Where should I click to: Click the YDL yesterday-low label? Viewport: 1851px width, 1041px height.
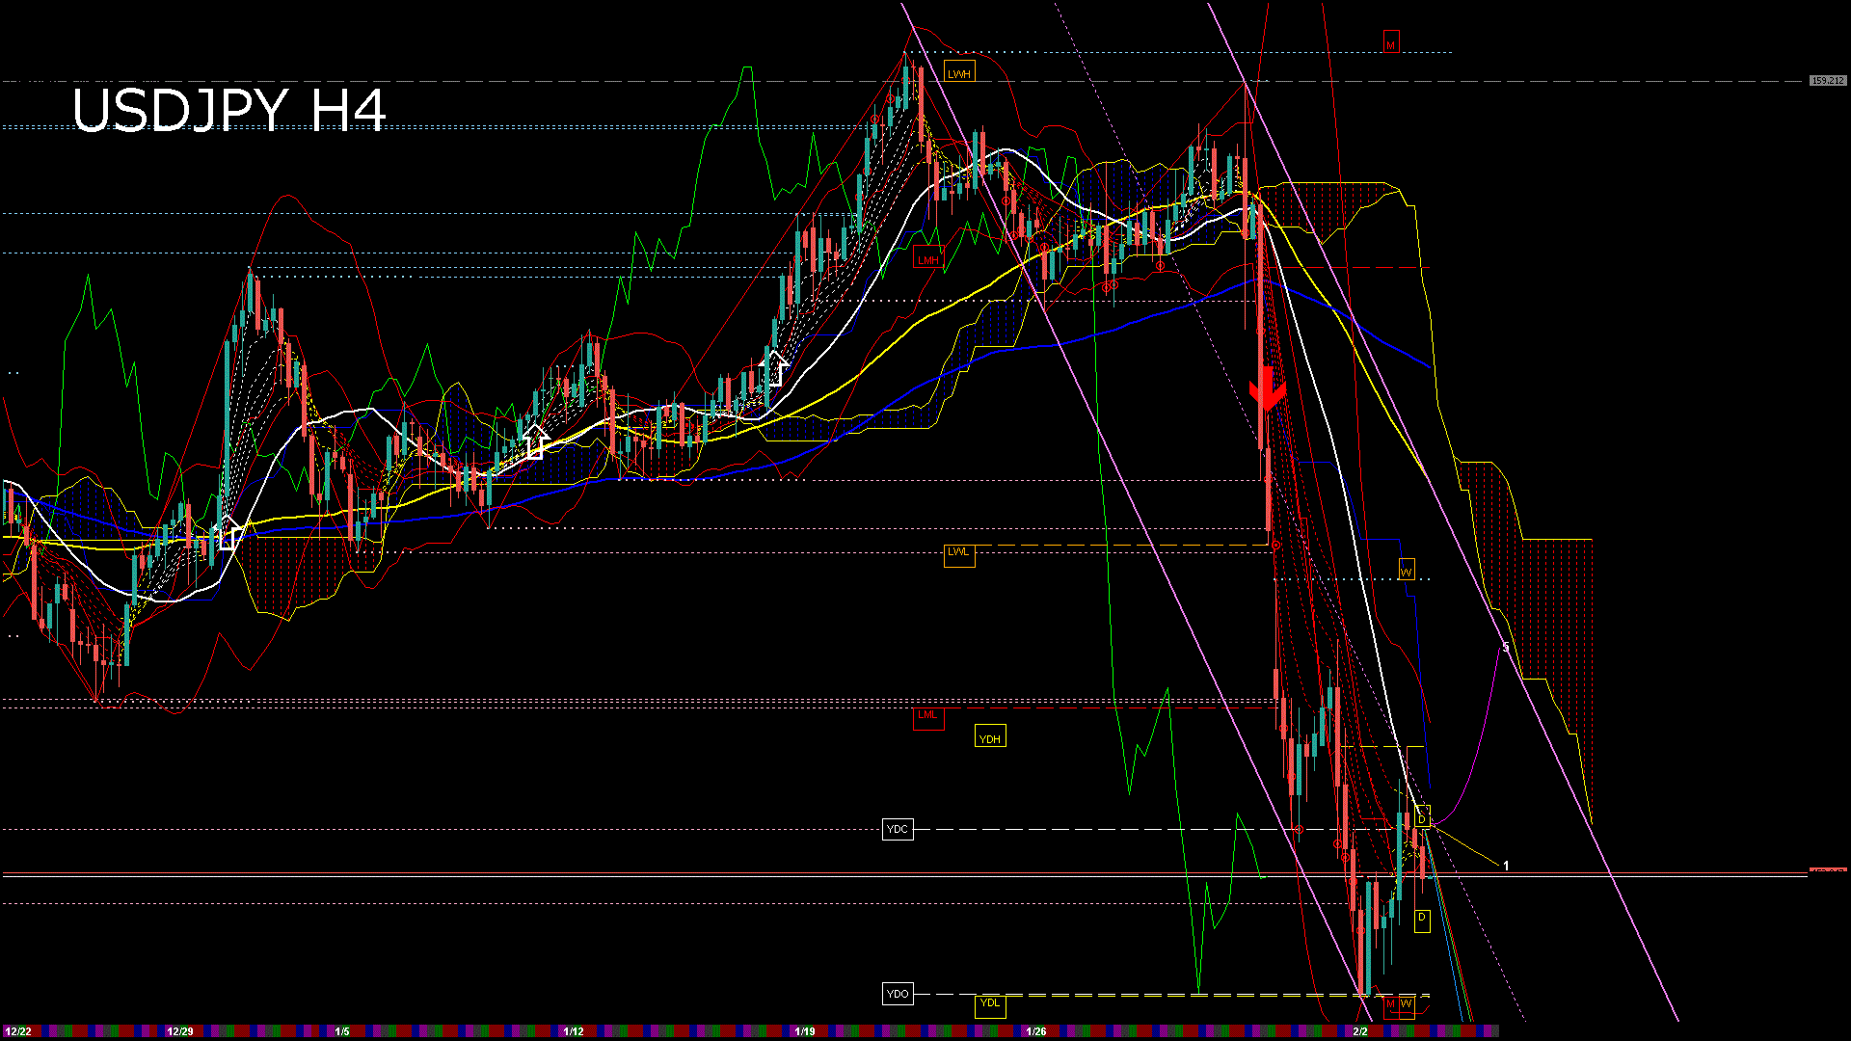pyautogui.click(x=990, y=1004)
